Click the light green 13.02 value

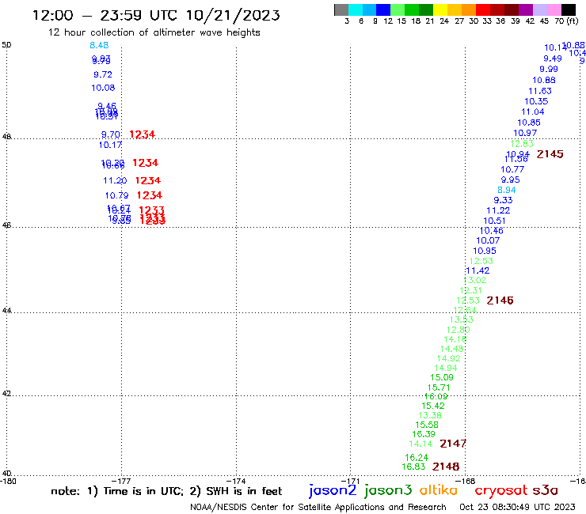pos(475,281)
